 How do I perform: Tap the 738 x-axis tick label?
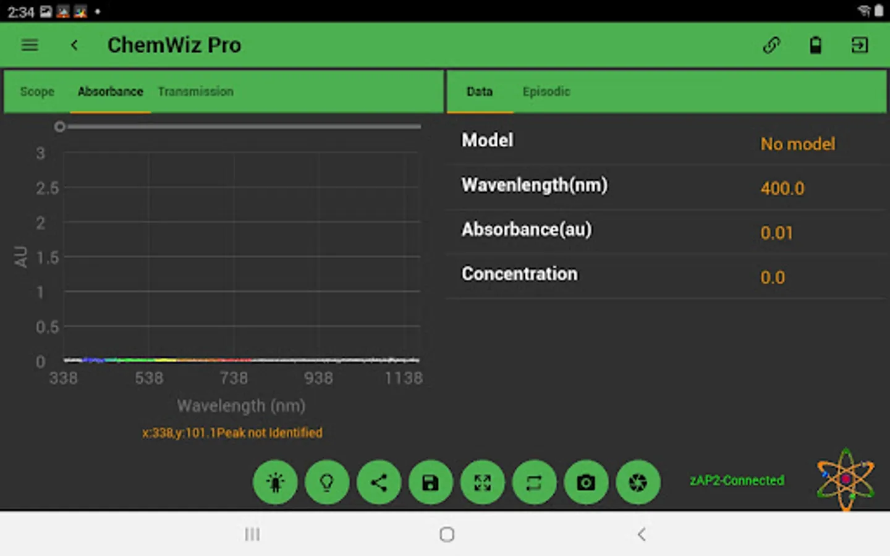tap(234, 378)
